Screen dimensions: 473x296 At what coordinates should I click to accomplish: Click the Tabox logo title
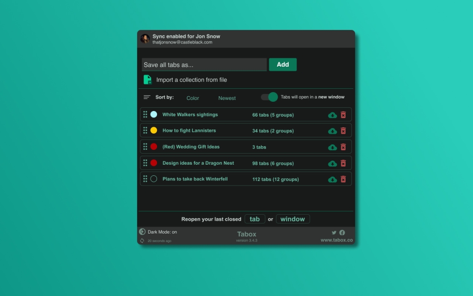pos(247,234)
